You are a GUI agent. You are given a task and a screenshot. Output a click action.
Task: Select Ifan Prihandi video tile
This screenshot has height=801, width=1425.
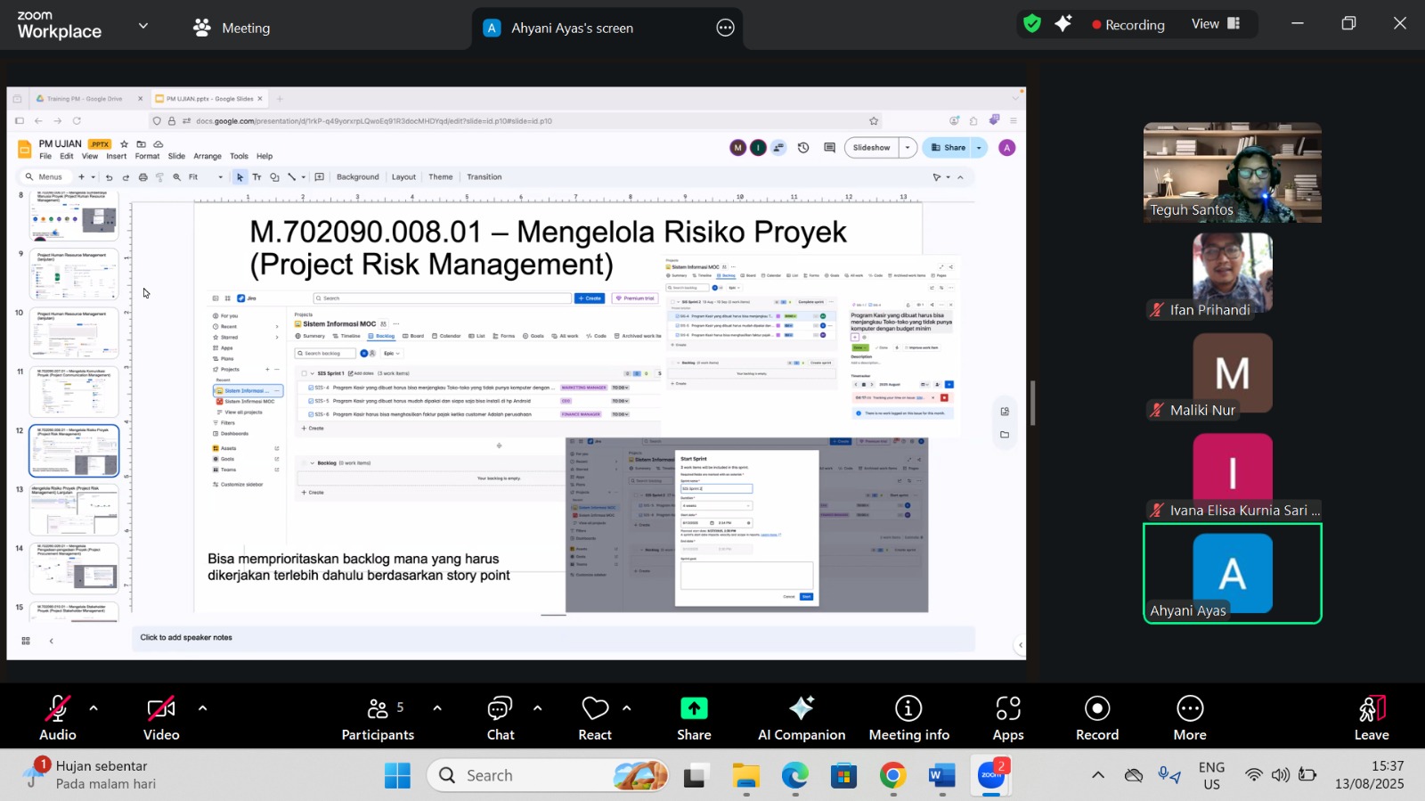pos(1233,273)
